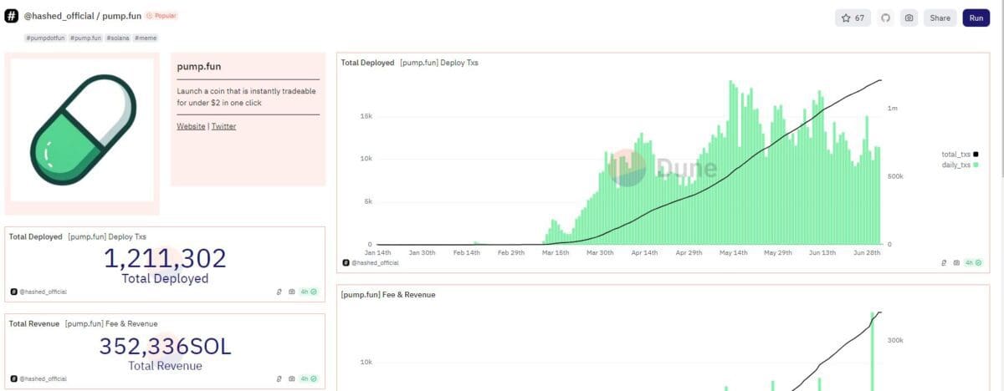Screen dimensions: 1004x391
Task: Open [pump.fun] Deploy Txs query above the chart
Action: coord(439,63)
